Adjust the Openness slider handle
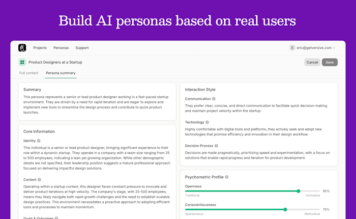 (299, 191)
